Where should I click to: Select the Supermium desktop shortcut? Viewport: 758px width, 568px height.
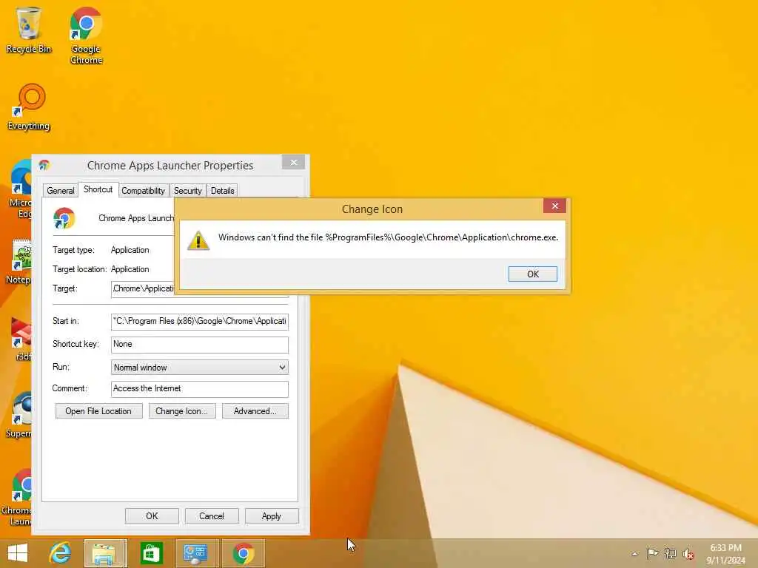(19, 416)
